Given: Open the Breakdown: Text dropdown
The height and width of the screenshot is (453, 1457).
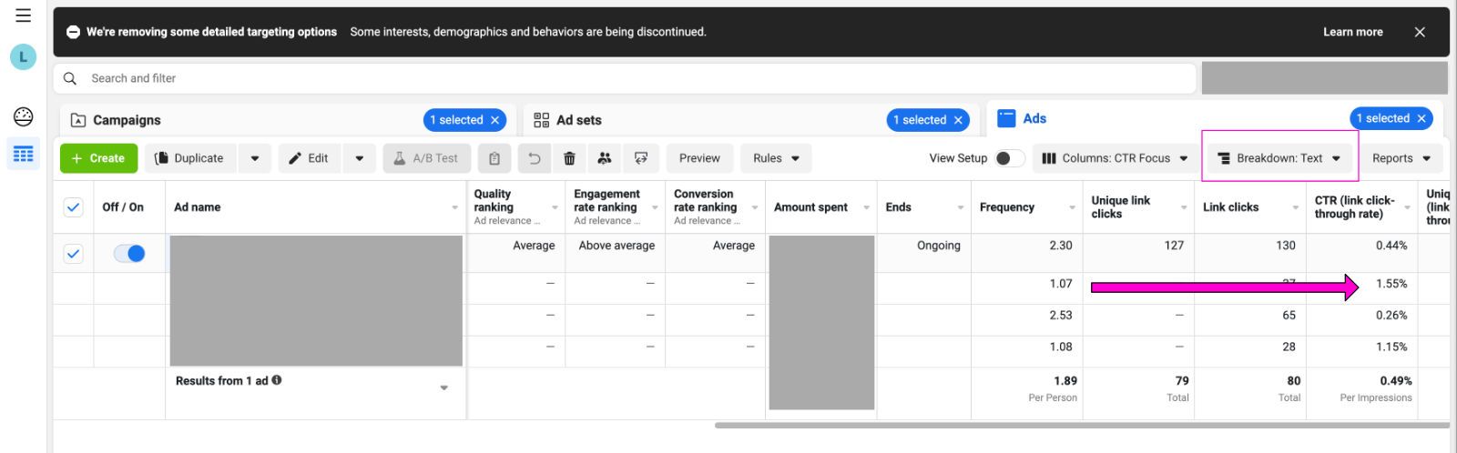Looking at the screenshot, I should tap(1279, 158).
